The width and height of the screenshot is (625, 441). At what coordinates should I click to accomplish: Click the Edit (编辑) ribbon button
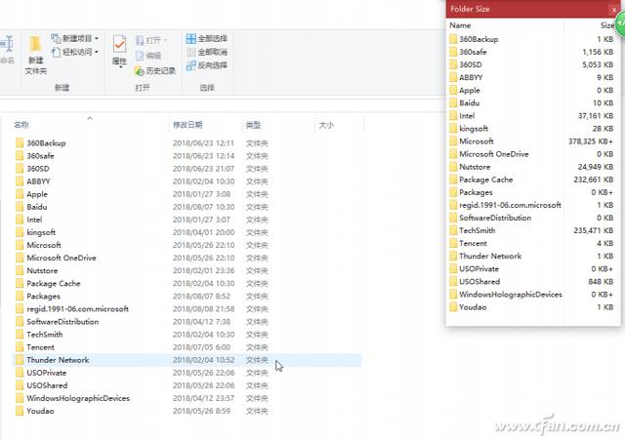coord(148,56)
